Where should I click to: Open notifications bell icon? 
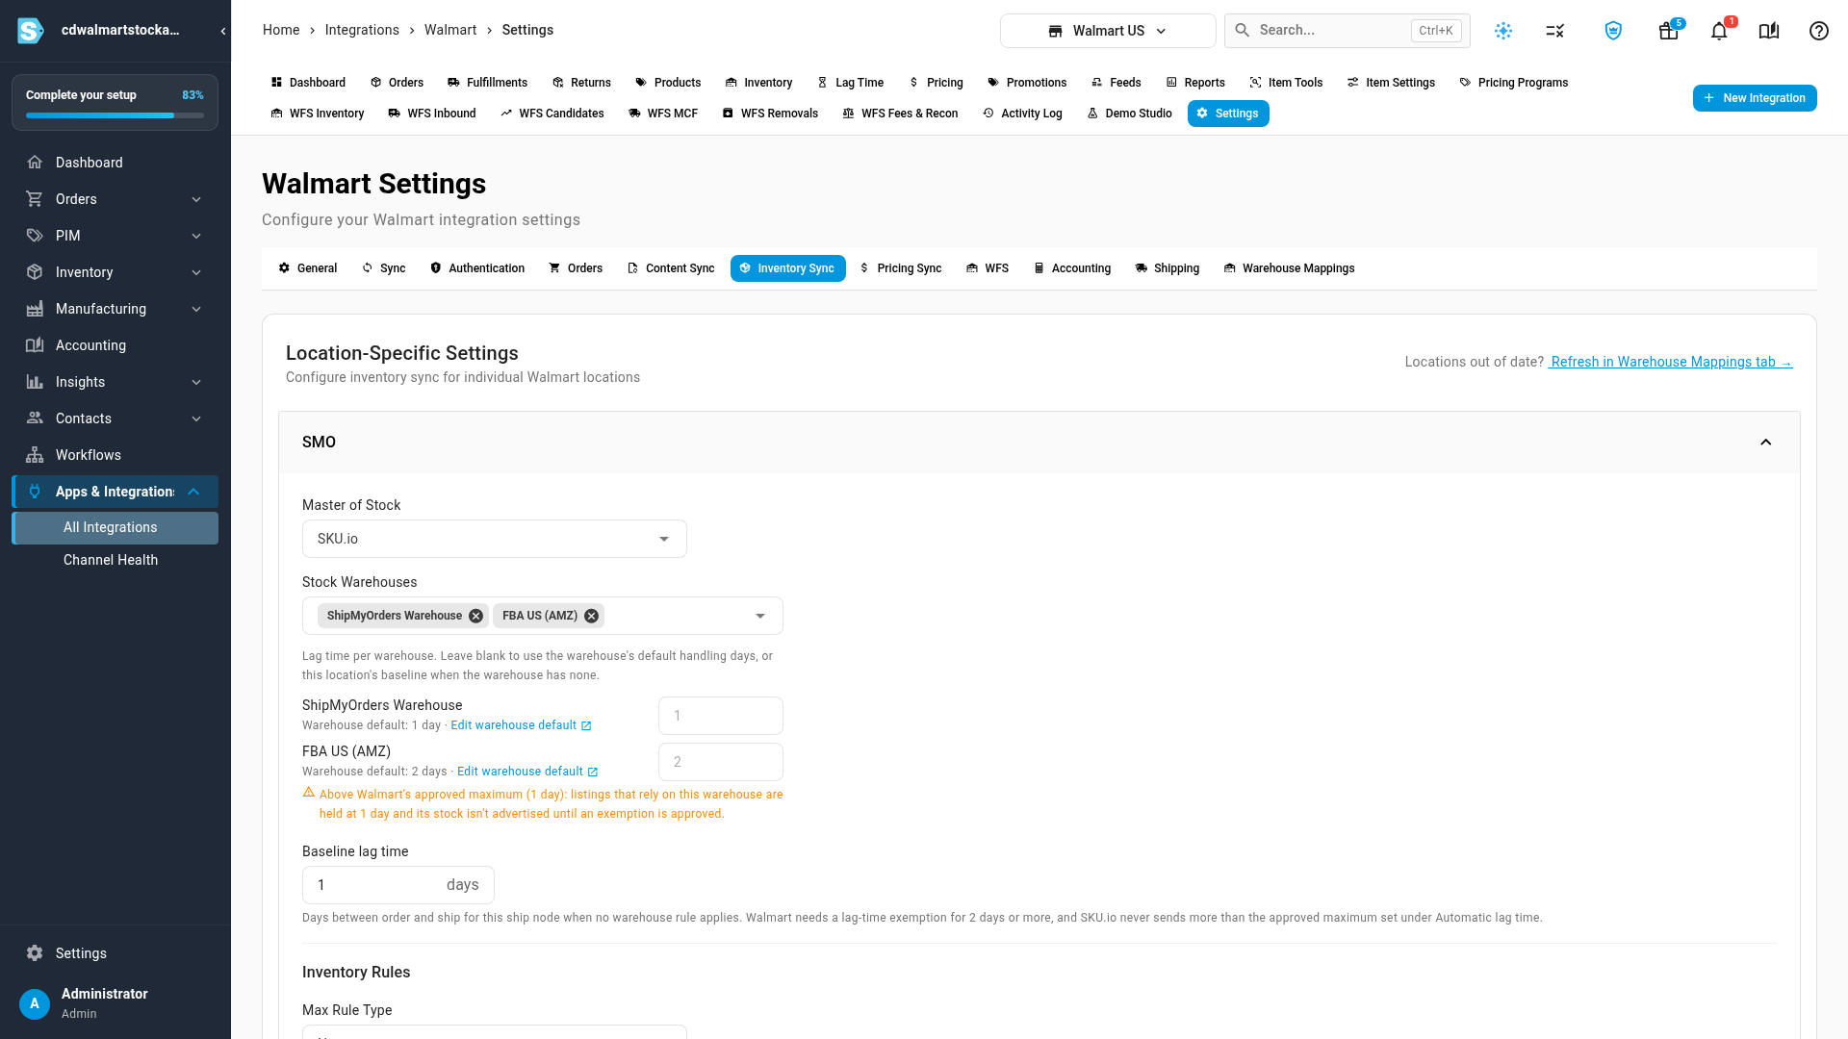click(1719, 31)
